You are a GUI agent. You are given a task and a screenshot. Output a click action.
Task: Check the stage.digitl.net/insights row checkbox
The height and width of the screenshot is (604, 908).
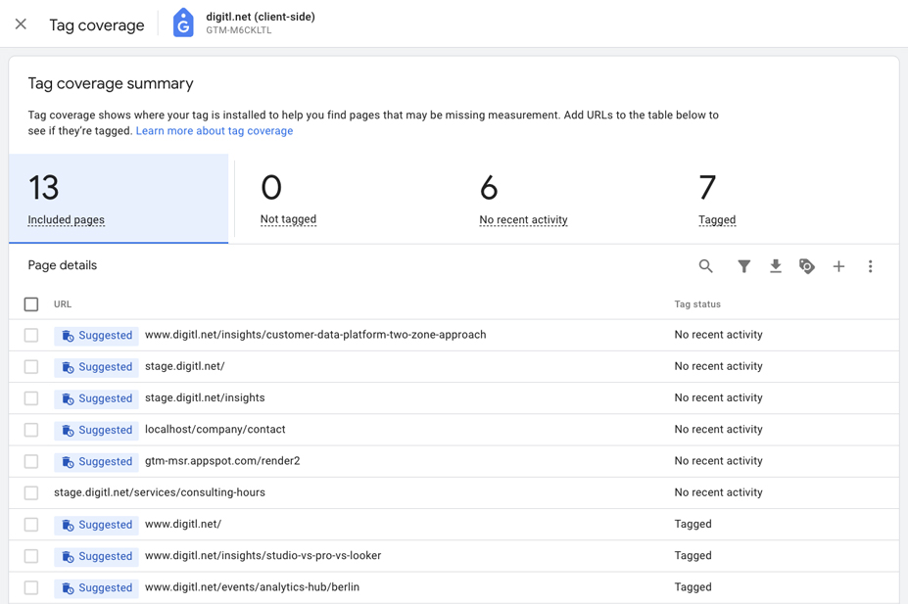pos(31,398)
